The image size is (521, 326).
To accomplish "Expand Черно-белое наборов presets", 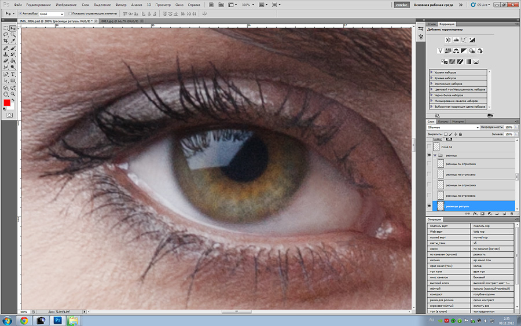I will point(431,95).
